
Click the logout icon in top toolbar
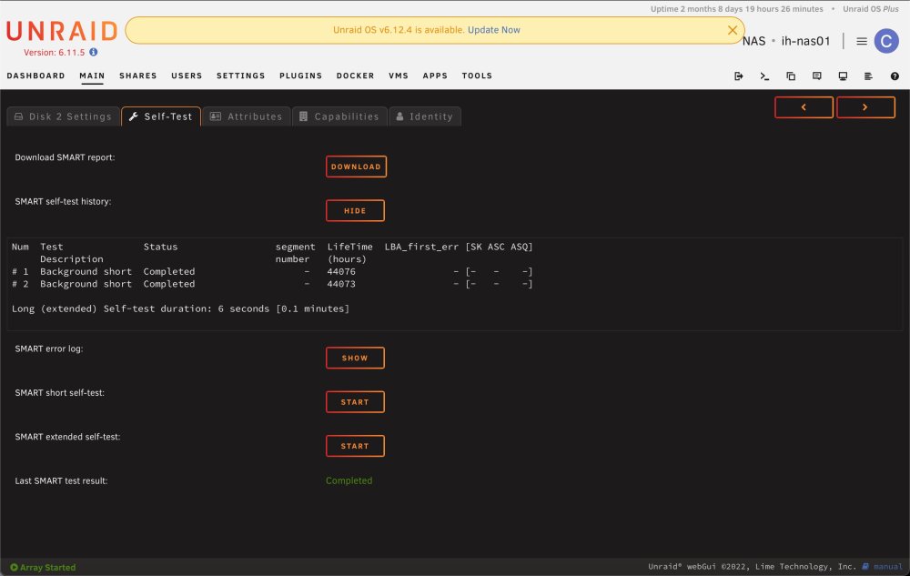738,76
